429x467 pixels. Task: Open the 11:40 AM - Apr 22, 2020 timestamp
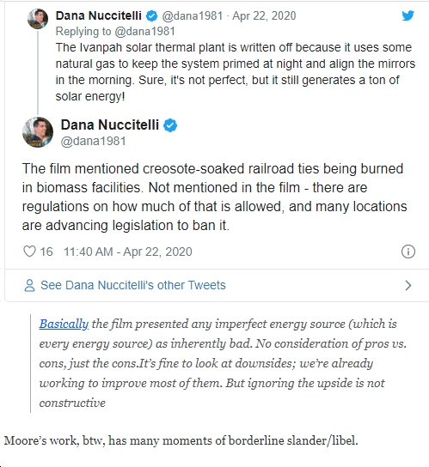[x=128, y=252]
